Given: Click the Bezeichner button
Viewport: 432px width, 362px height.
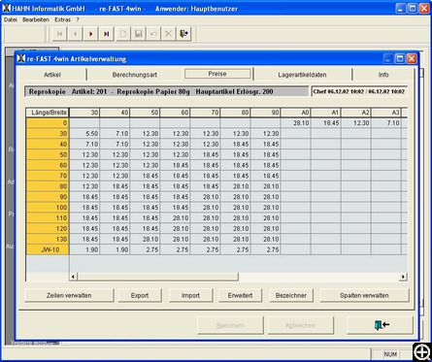Looking at the screenshot, I should [x=291, y=295].
